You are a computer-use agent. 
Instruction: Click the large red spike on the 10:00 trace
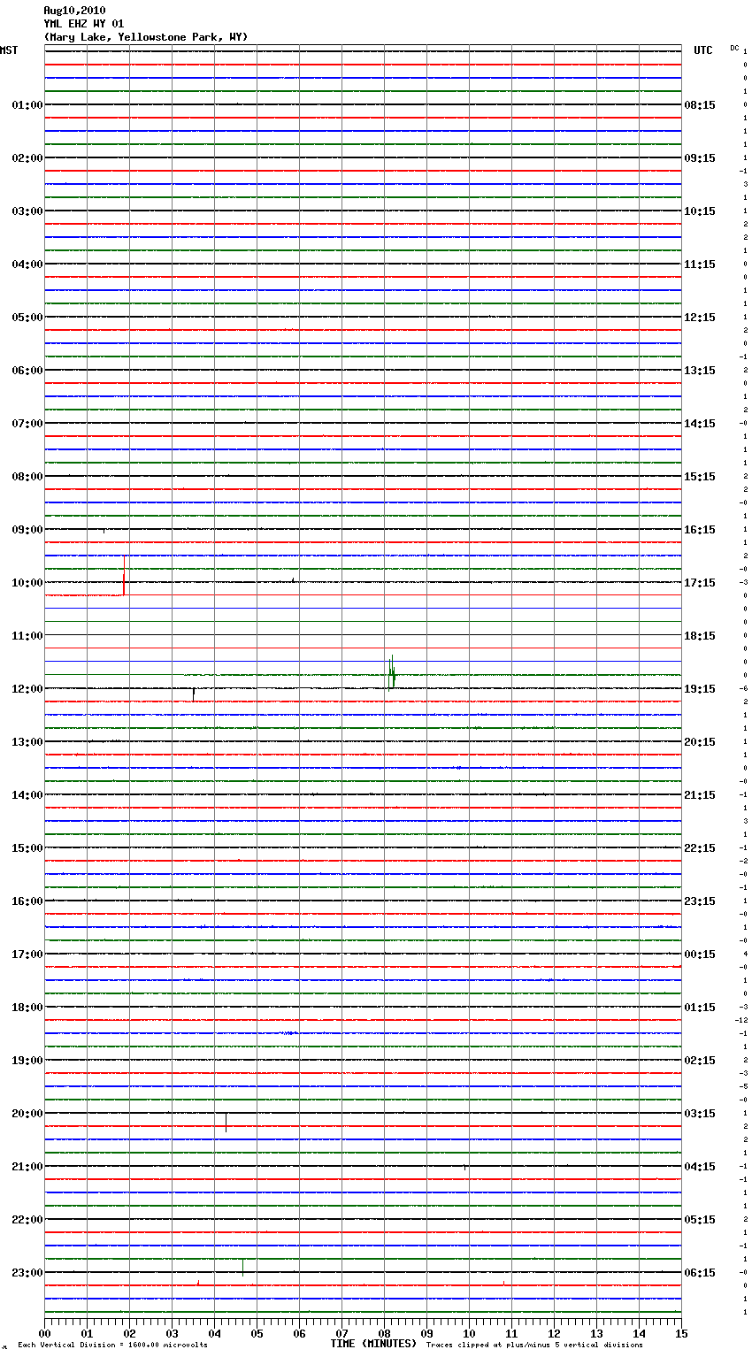124,577
